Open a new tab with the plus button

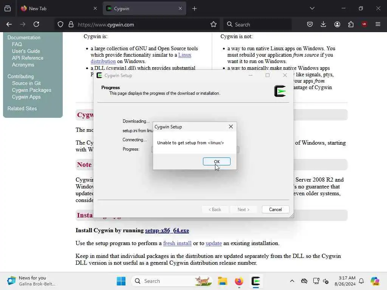click(x=195, y=9)
